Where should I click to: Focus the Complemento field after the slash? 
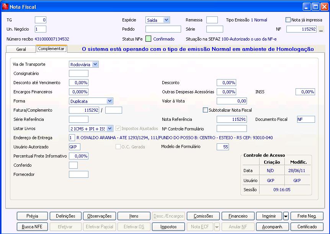pyautogui.click(x=114, y=110)
